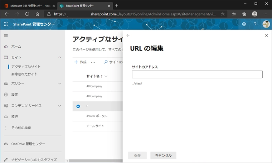Expand the ポリシー section chevron

click(59, 83)
